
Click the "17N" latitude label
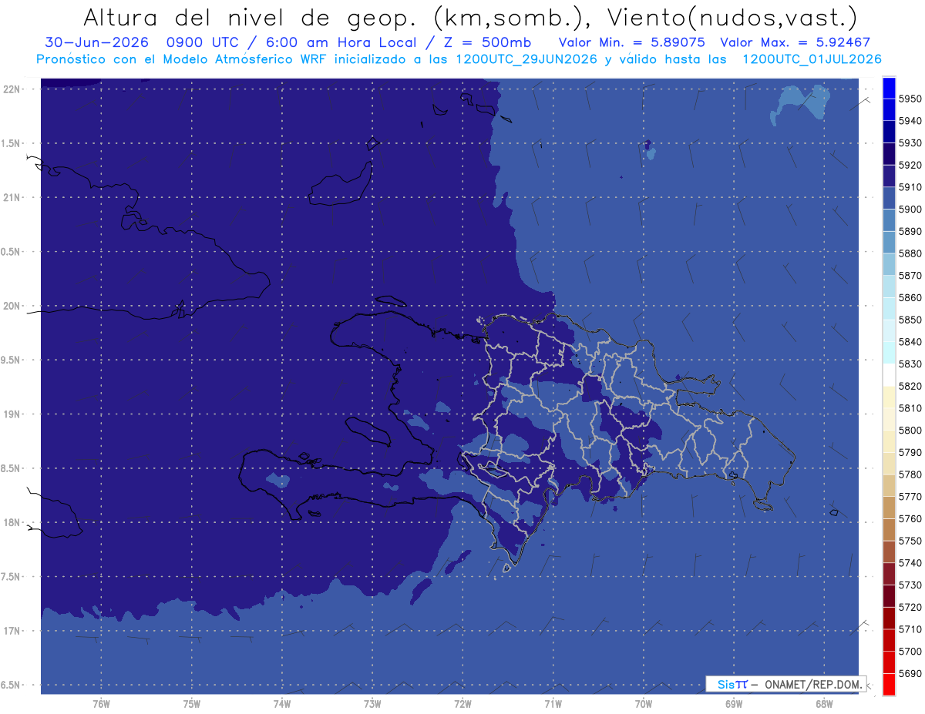[12, 631]
